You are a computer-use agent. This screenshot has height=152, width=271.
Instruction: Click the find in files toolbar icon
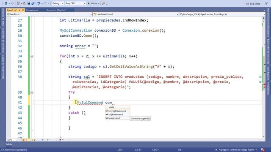coord(103,3)
